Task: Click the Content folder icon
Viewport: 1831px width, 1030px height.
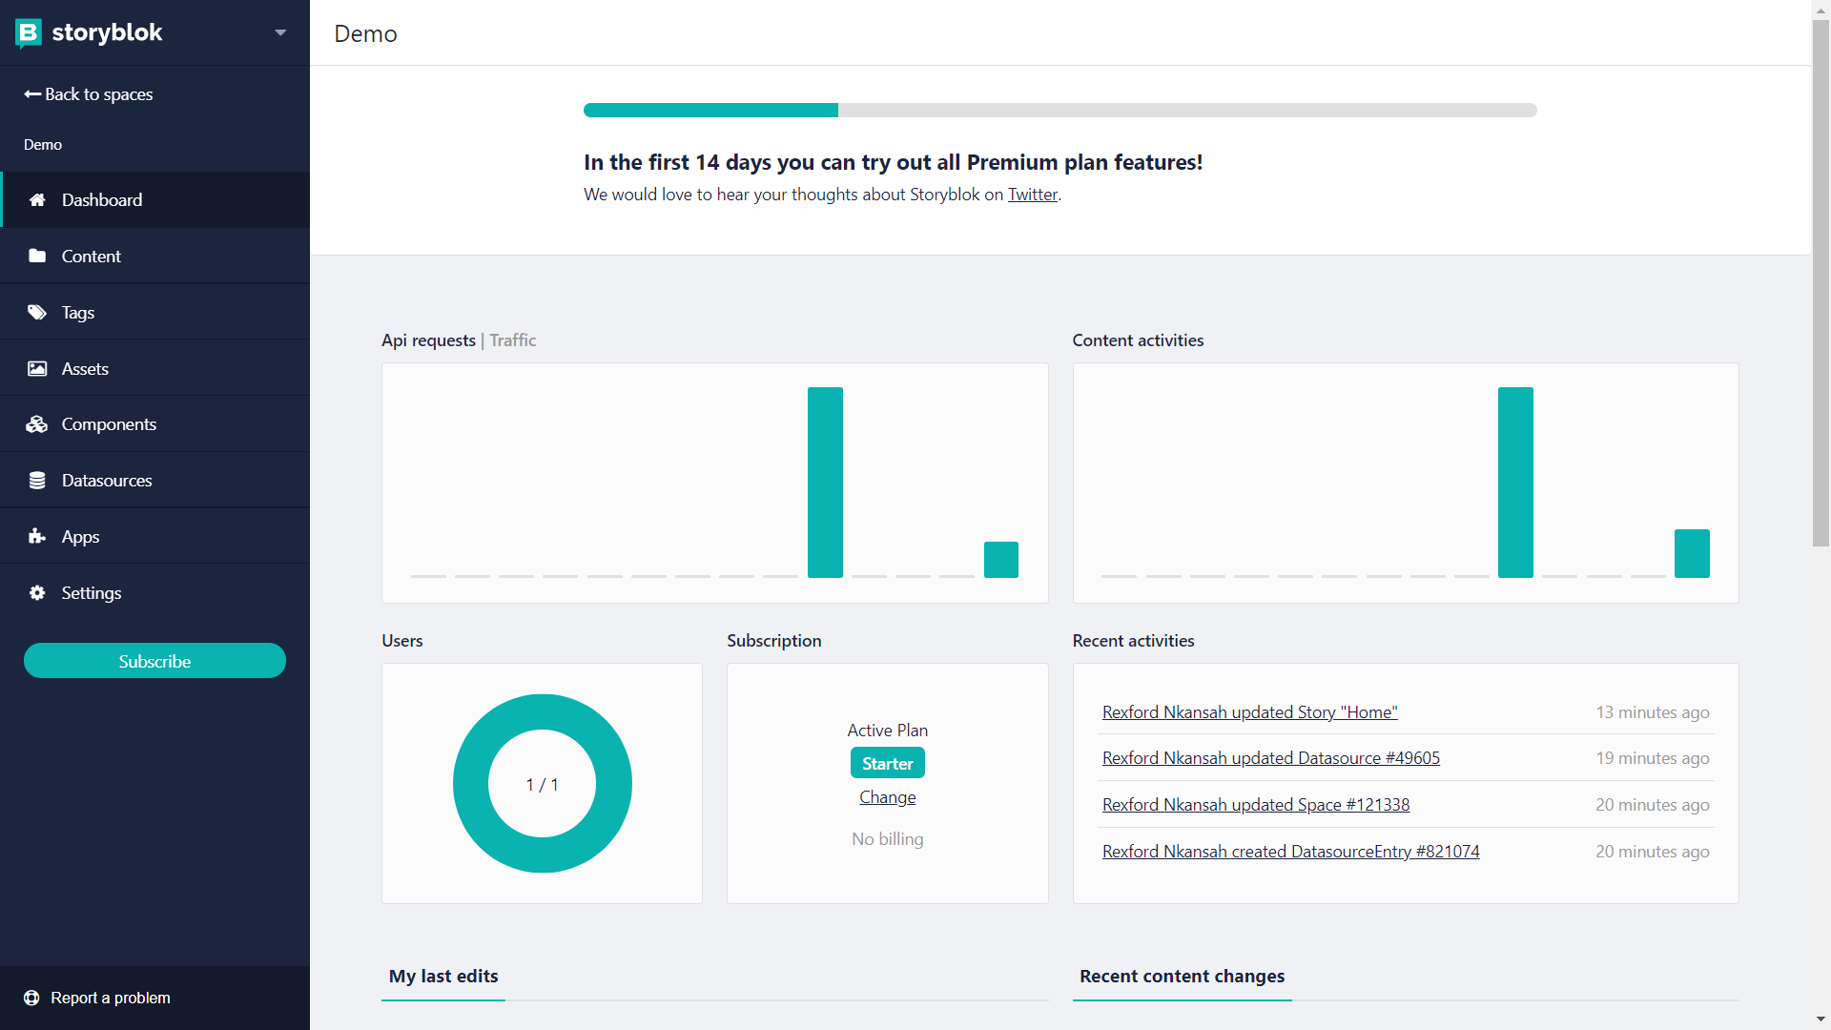Action: [37, 256]
